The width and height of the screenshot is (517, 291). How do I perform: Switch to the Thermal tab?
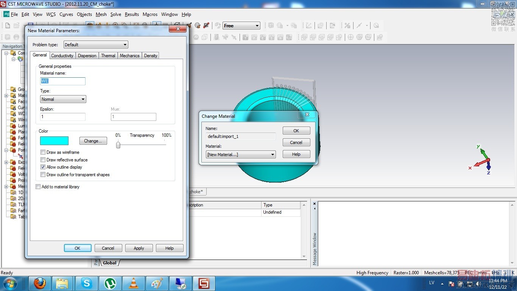click(x=108, y=56)
